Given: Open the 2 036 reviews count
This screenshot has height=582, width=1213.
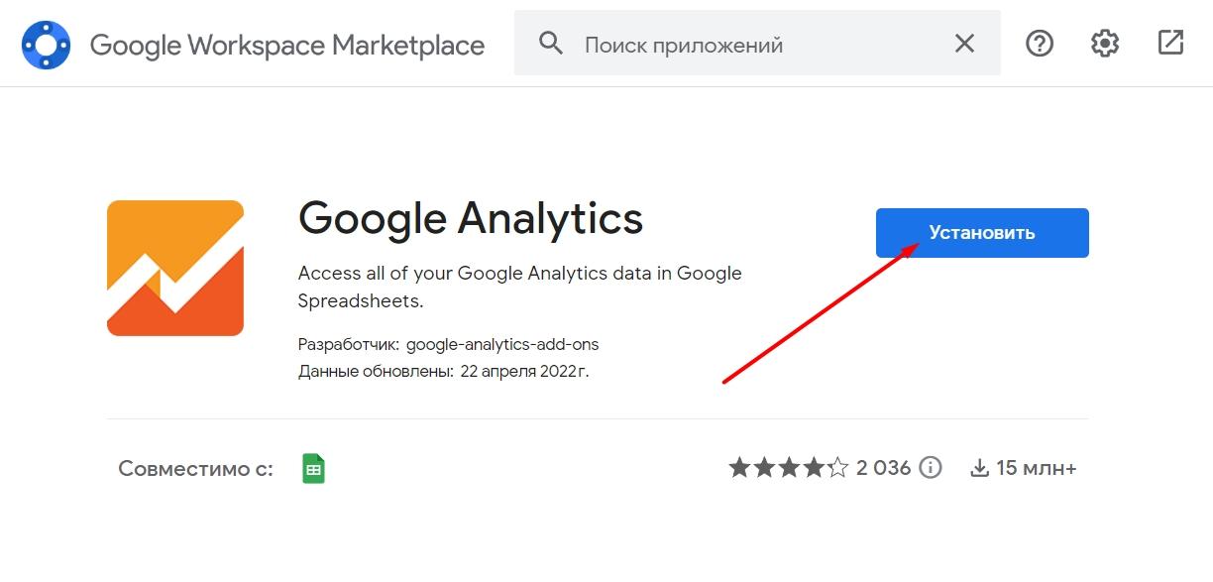Looking at the screenshot, I should [883, 468].
